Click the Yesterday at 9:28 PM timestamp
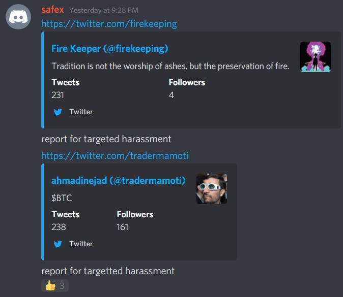Viewport: 343px width, 297px height. (x=104, y=10)
